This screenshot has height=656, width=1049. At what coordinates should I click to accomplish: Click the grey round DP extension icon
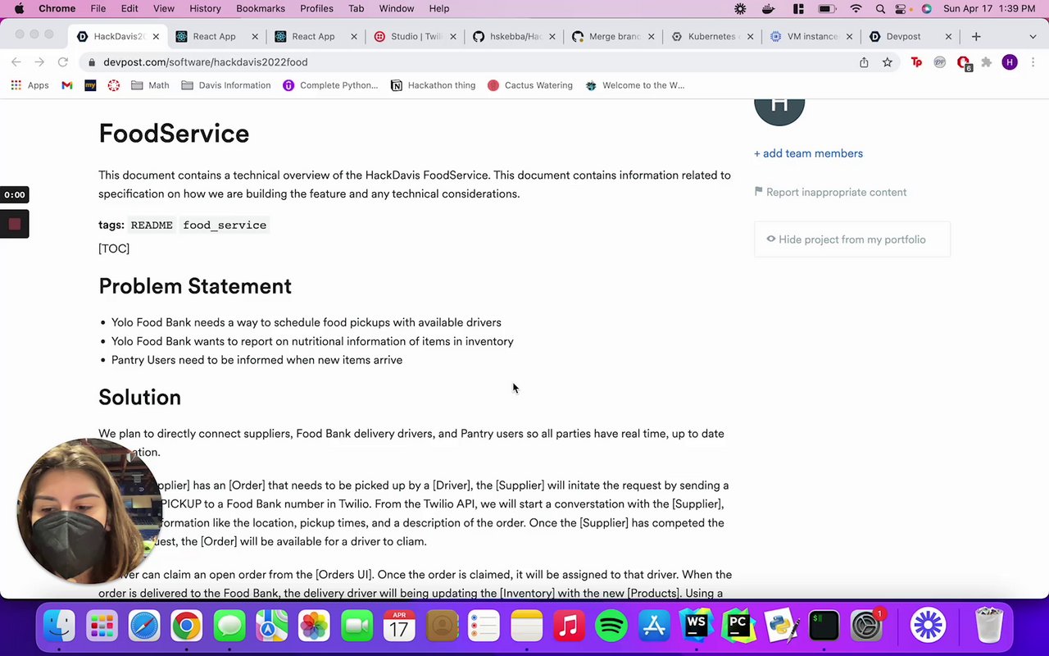point(940,62)
